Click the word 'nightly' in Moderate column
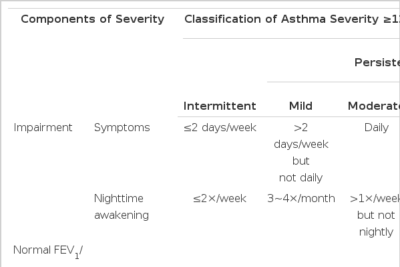Viewport: 400px width, 267px height. [x=376, y=232]
